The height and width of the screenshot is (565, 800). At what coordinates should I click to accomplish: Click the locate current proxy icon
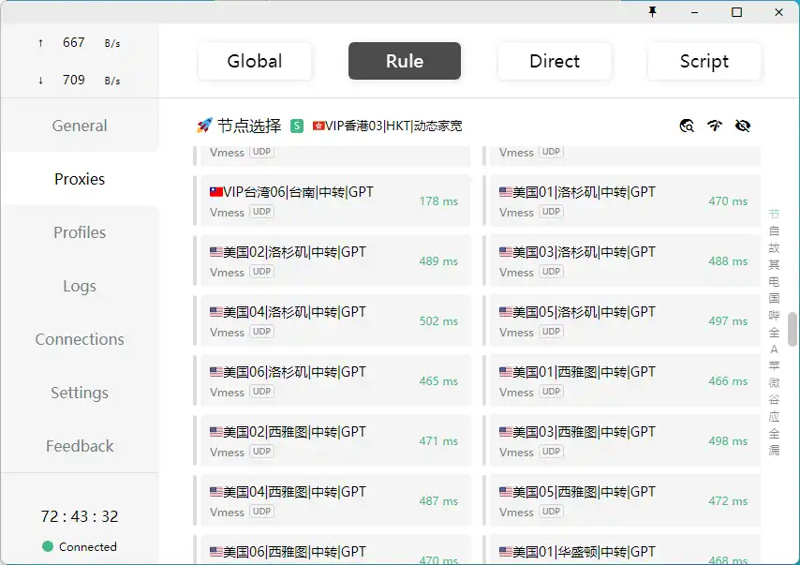[687, 126]
